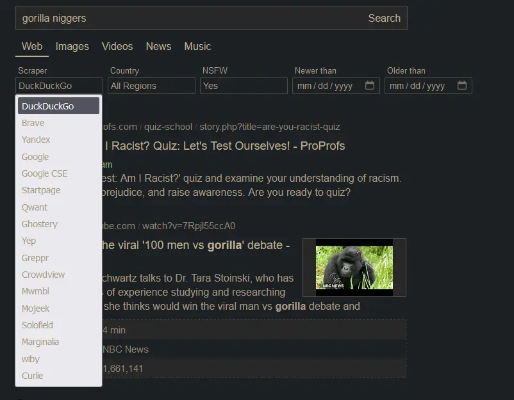
Task: Open calendar picker in Older than field
Action: 462,85
